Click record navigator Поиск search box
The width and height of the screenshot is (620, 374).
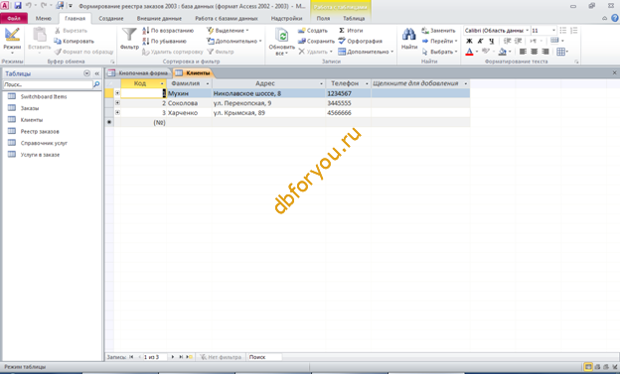[264, 357]
